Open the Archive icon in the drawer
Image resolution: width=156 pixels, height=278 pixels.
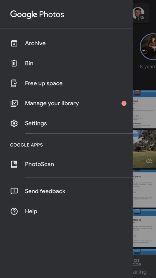14,43
